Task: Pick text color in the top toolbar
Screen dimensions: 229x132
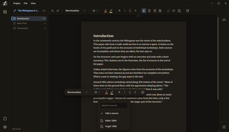Action: [106, 11]
